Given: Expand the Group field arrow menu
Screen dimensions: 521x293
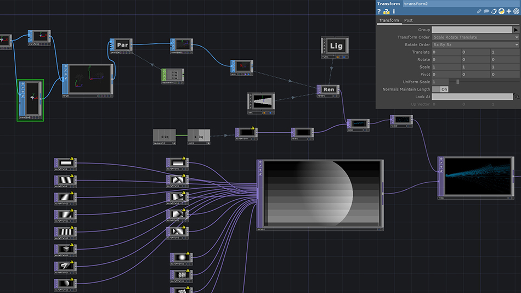Looking at the screenshot, I should 516,30.
